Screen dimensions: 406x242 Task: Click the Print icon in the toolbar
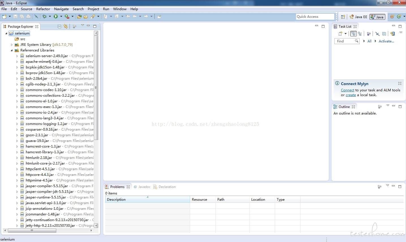(28, 17)
